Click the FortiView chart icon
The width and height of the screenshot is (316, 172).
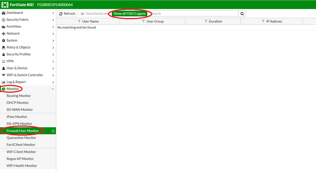click(3, 27)
